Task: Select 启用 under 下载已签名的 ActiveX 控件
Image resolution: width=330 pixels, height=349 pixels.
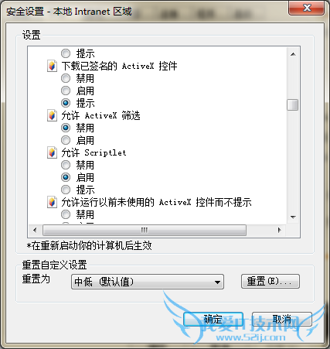Action: pyautogui.click(x=66, y=91)
